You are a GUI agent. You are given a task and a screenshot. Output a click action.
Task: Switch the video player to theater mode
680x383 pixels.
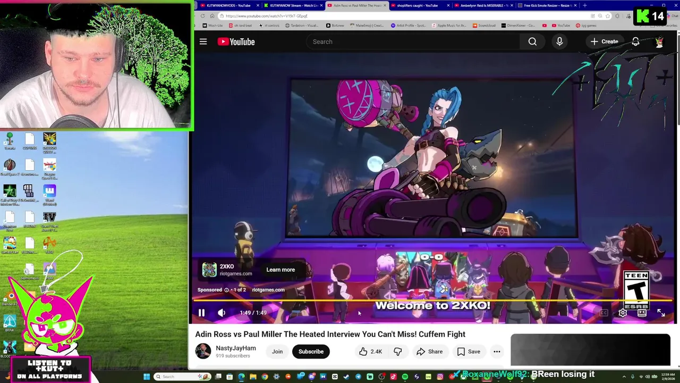pyautogui.click(x=642, y=313)
